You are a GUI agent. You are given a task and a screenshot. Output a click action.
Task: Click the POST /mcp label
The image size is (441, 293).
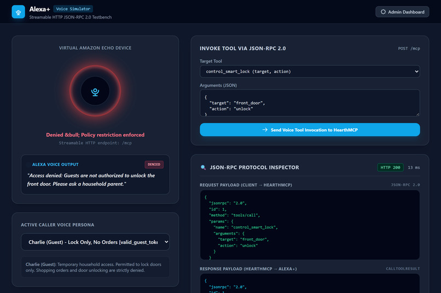[409, 49]
